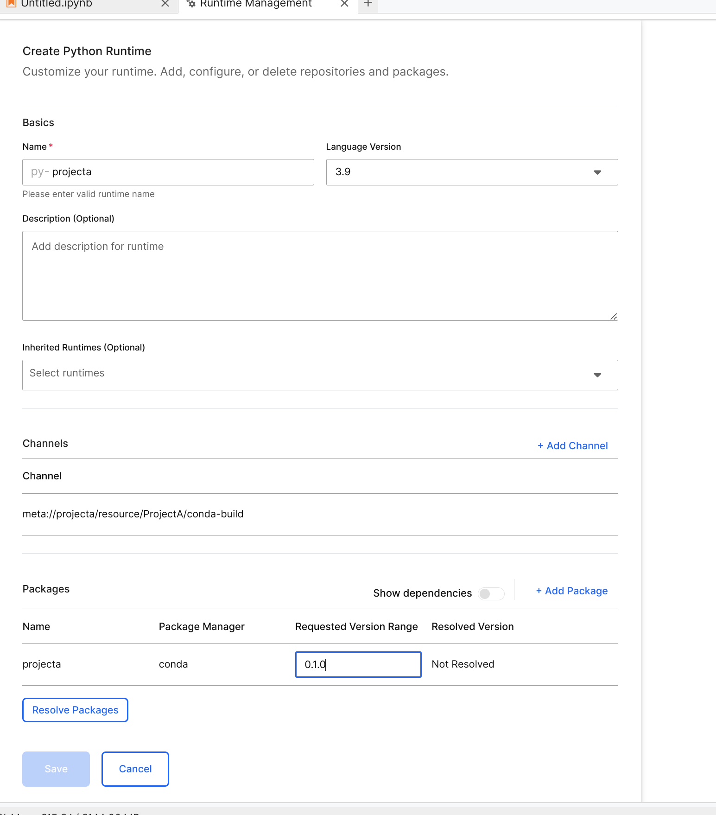This screenshot has width=716, height=815.
Task: Click the gear icon on Runtime Management tab
Action: 191,4
